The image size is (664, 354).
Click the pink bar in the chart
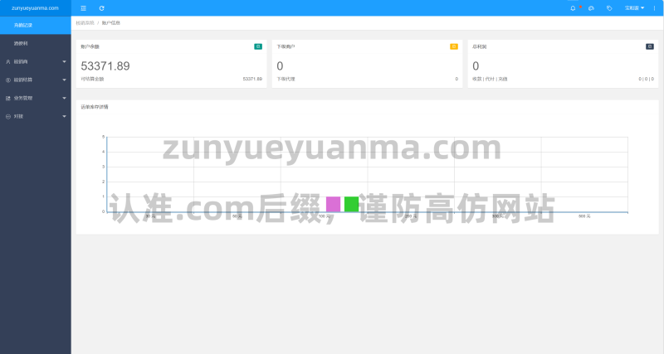click(334, 204)
